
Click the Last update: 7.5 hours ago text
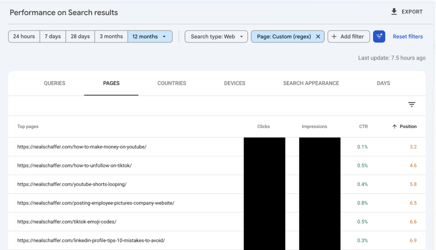point(392,58)
